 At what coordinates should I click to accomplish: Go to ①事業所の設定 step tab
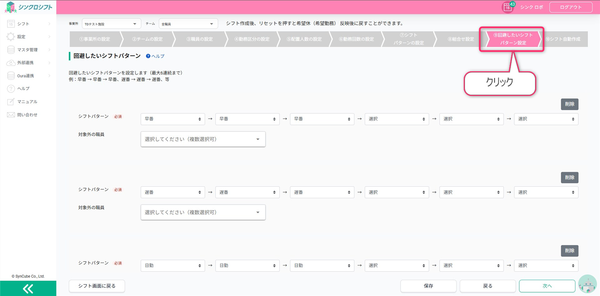pos(95,39)
